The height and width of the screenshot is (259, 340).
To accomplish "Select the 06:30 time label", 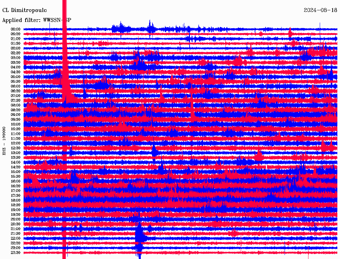I will click(x=16, y=91).
